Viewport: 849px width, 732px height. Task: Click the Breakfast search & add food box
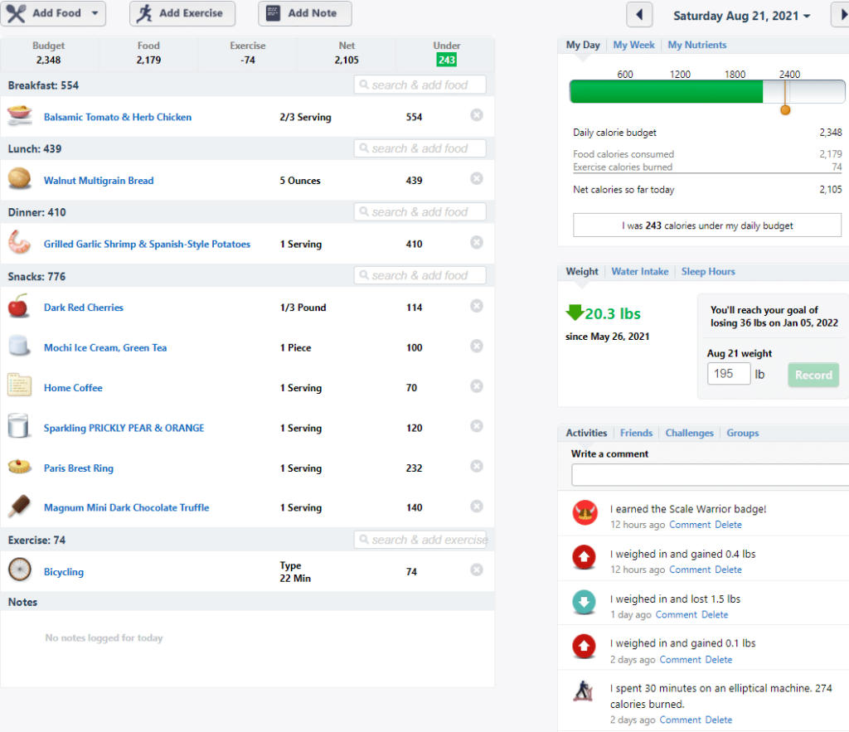coord(420,85)
